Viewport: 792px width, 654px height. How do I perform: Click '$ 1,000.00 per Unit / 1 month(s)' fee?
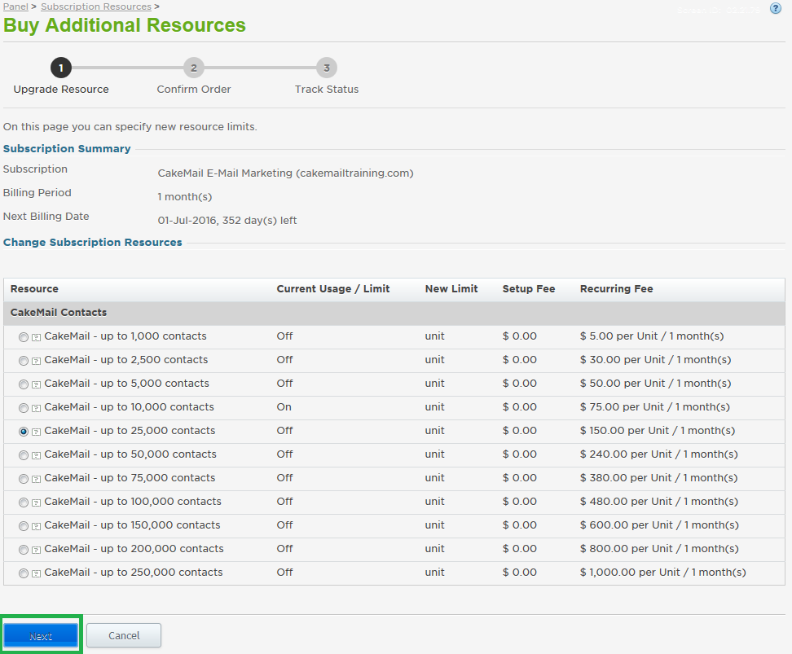(x=662, y=573)
